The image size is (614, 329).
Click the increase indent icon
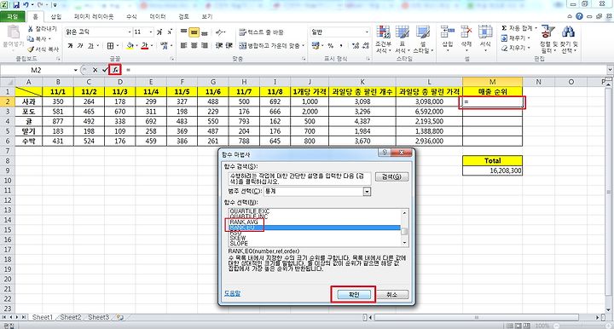229,46
